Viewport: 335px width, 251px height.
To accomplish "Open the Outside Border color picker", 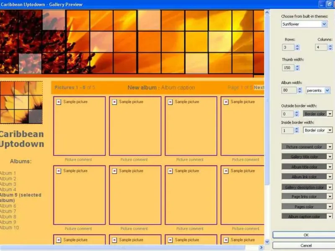I will pyautogui.click(x=318, y=114).
